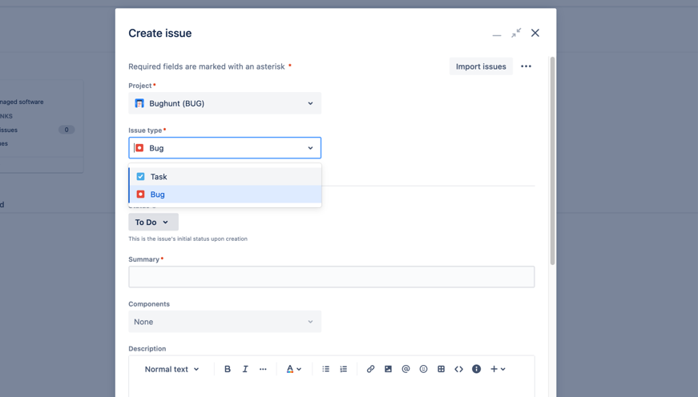
Task: Open the emoji picker
Action: pos(423,369)
